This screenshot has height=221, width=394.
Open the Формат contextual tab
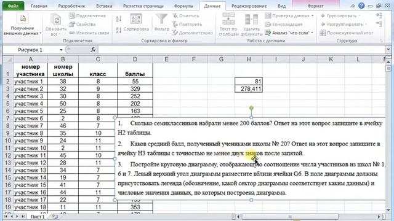point(315,6)
